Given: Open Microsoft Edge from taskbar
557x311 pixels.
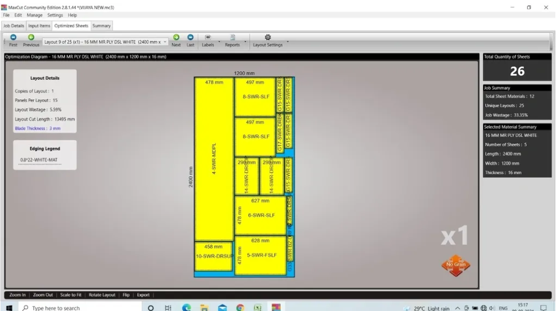Looking at the screenshot, I should pyautogui.click(x=187, y=308).
